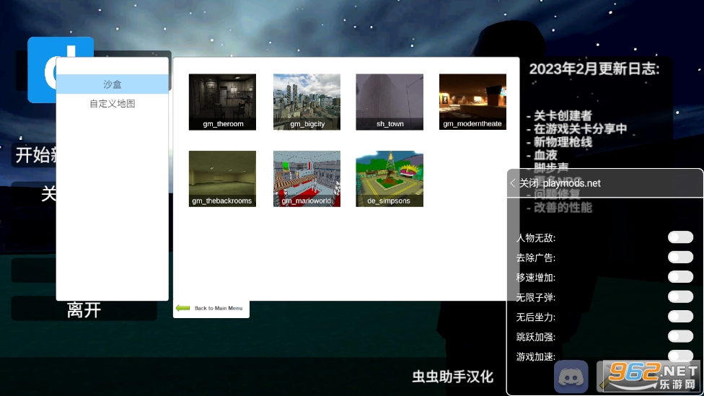This screenshot has width=704, height=396.
Task: Turn on the 移速增加 switch
Action: [680, 276]
